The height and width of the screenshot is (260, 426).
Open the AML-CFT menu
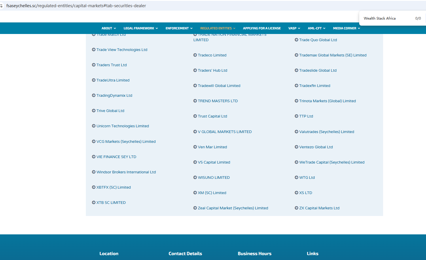316,28
